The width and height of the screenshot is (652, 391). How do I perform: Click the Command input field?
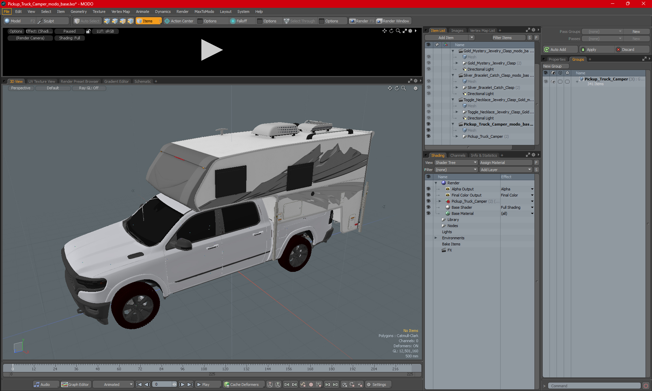[595, 386]
